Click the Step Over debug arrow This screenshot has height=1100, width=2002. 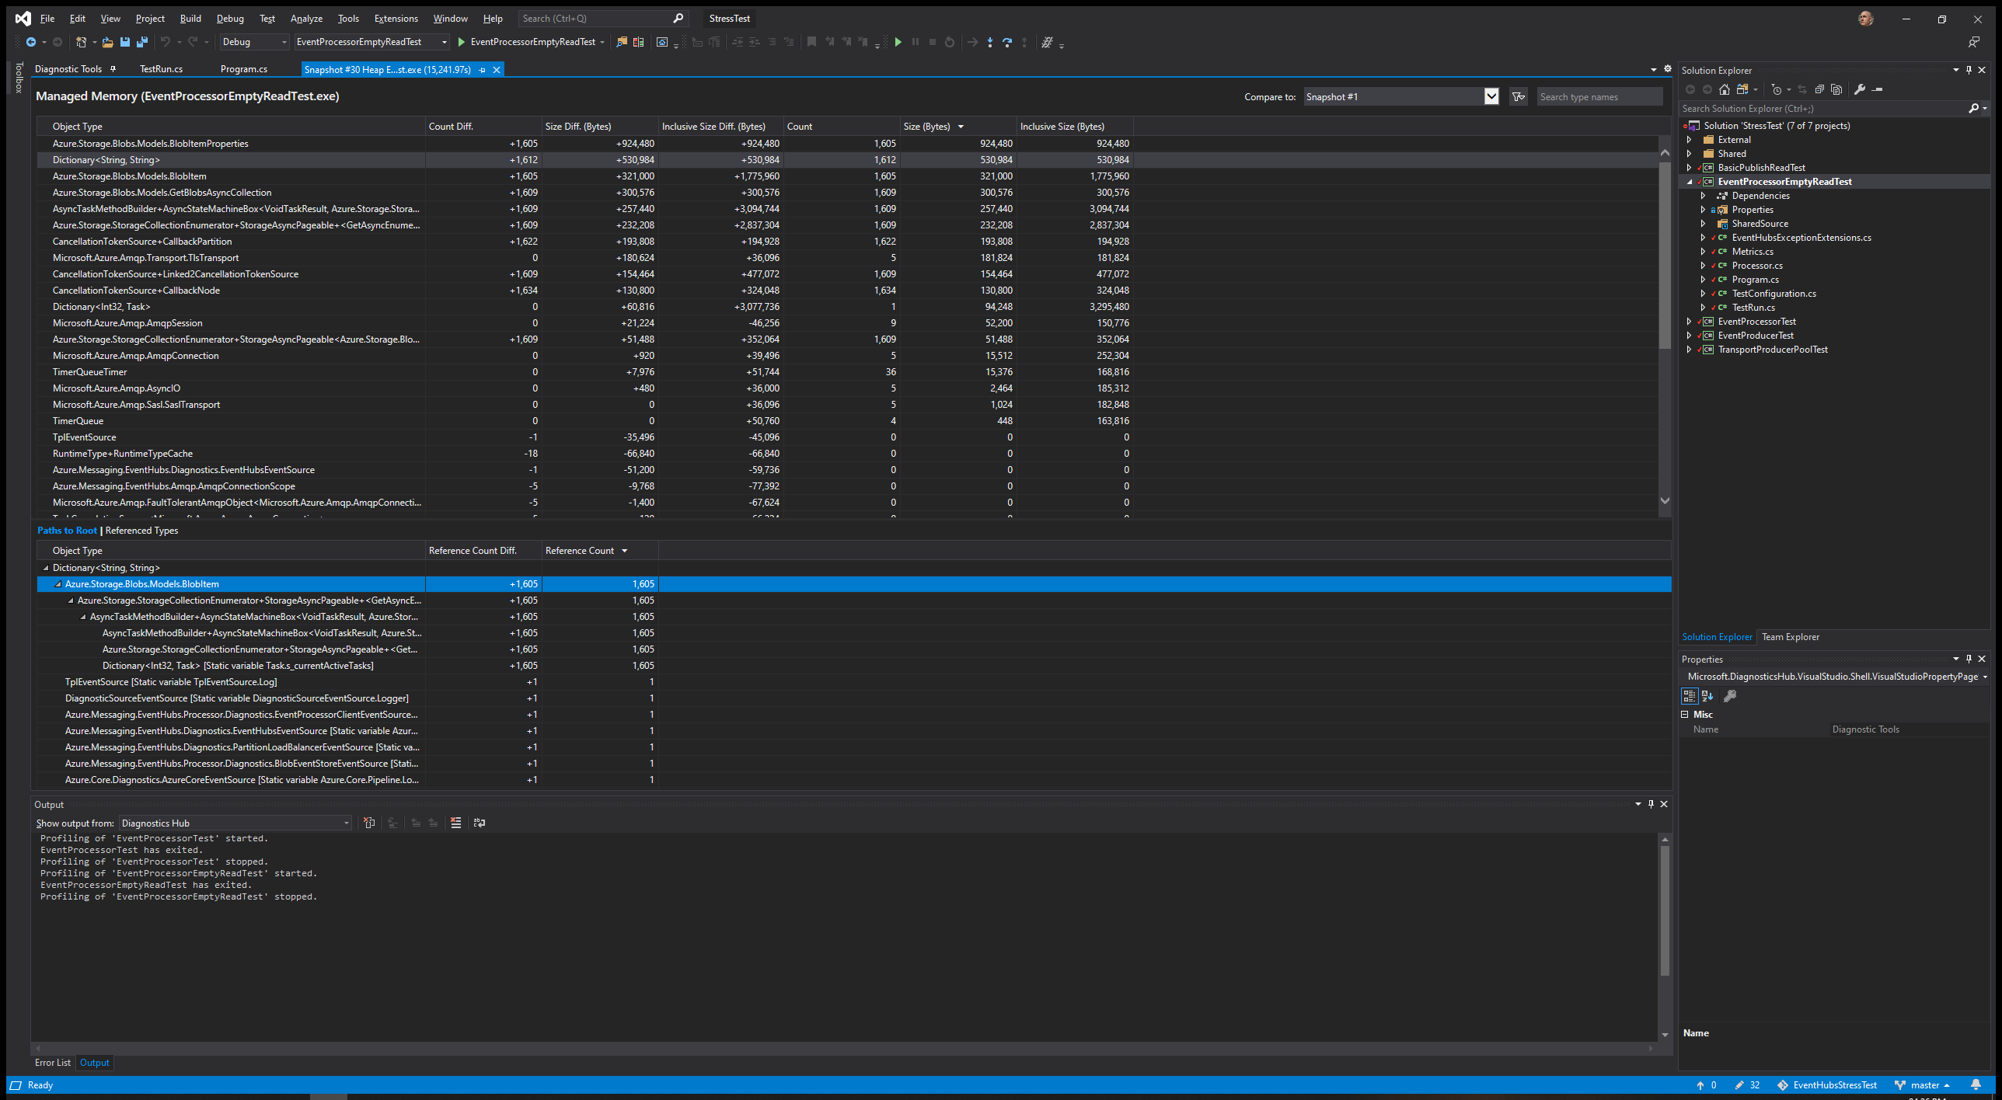tap(1006, 42)
